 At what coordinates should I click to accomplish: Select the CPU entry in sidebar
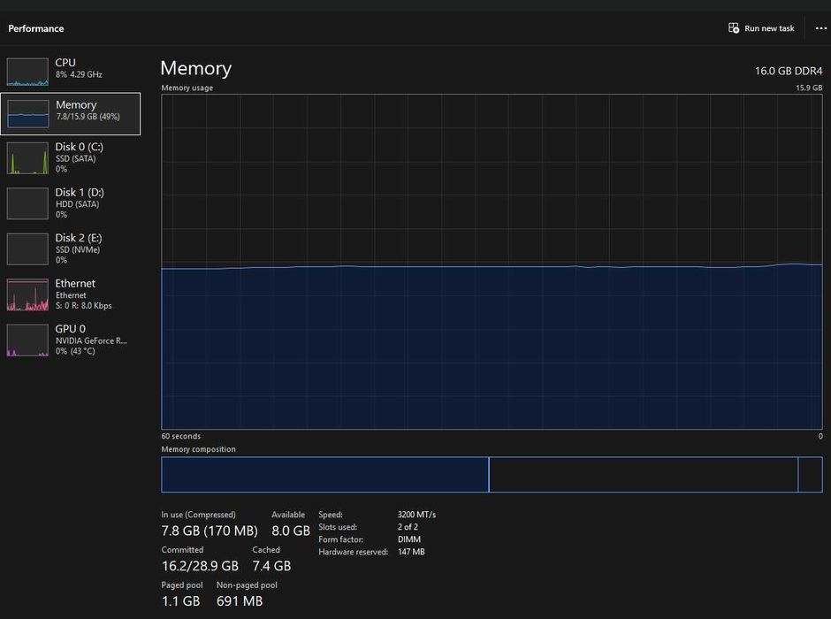click(71, 72)
